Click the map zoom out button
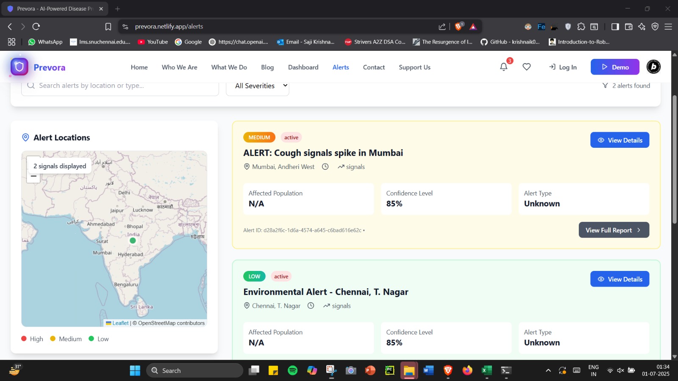 33,176
